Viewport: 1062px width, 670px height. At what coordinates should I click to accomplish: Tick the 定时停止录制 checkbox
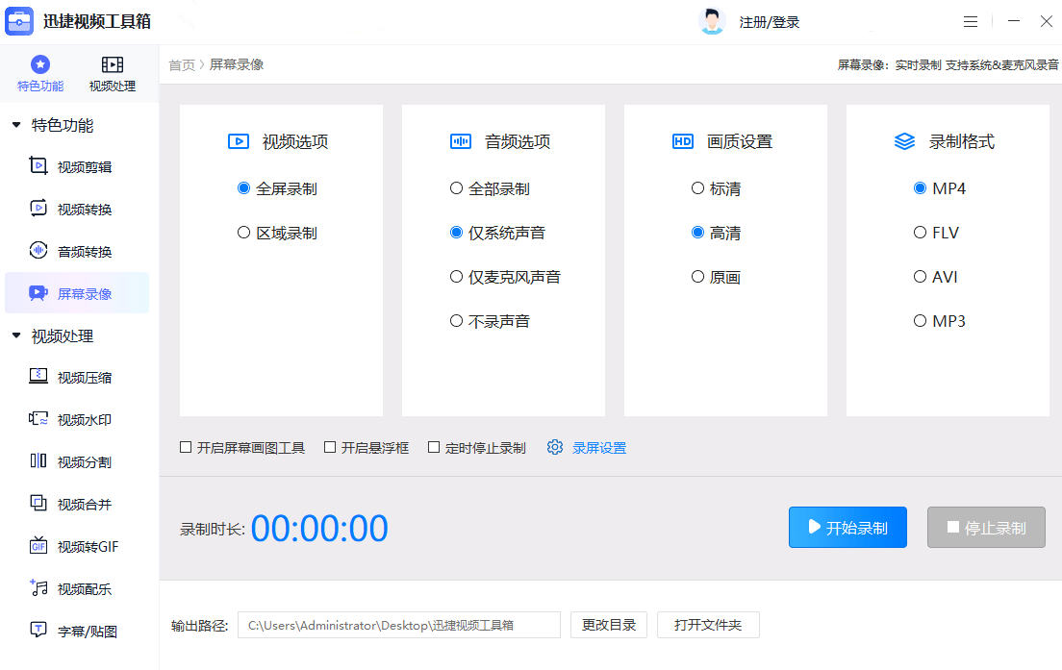pyautogui.click(x=434, y=448)
